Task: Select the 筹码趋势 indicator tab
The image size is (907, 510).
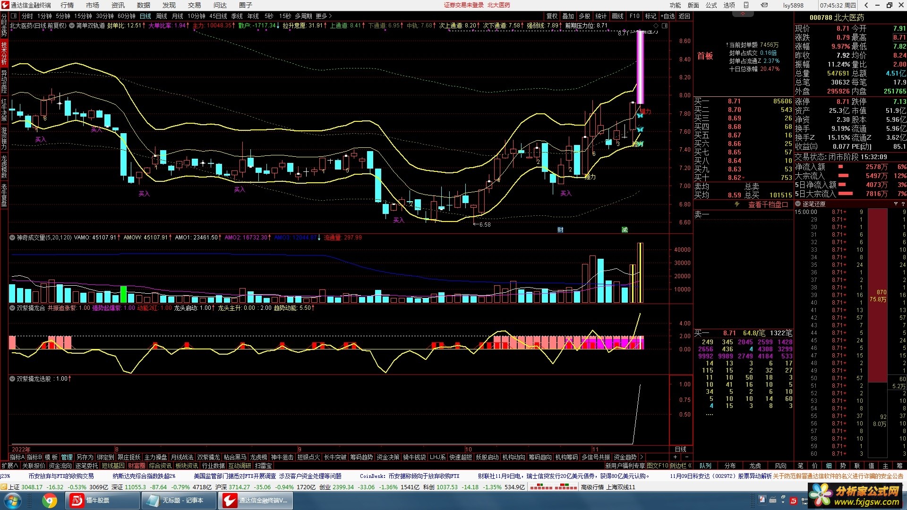Action: coord(361,457)
